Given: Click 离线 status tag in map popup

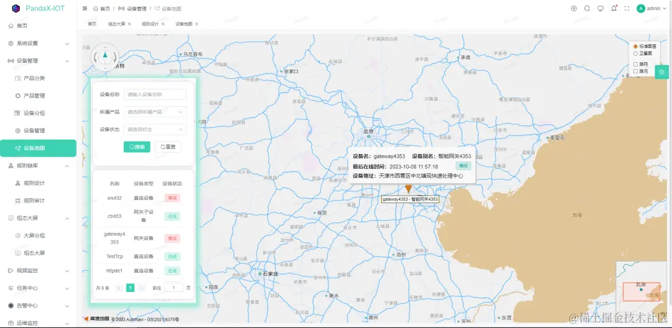Looking at the screenshot, I should pyautogui.click(x=464, y=166).
